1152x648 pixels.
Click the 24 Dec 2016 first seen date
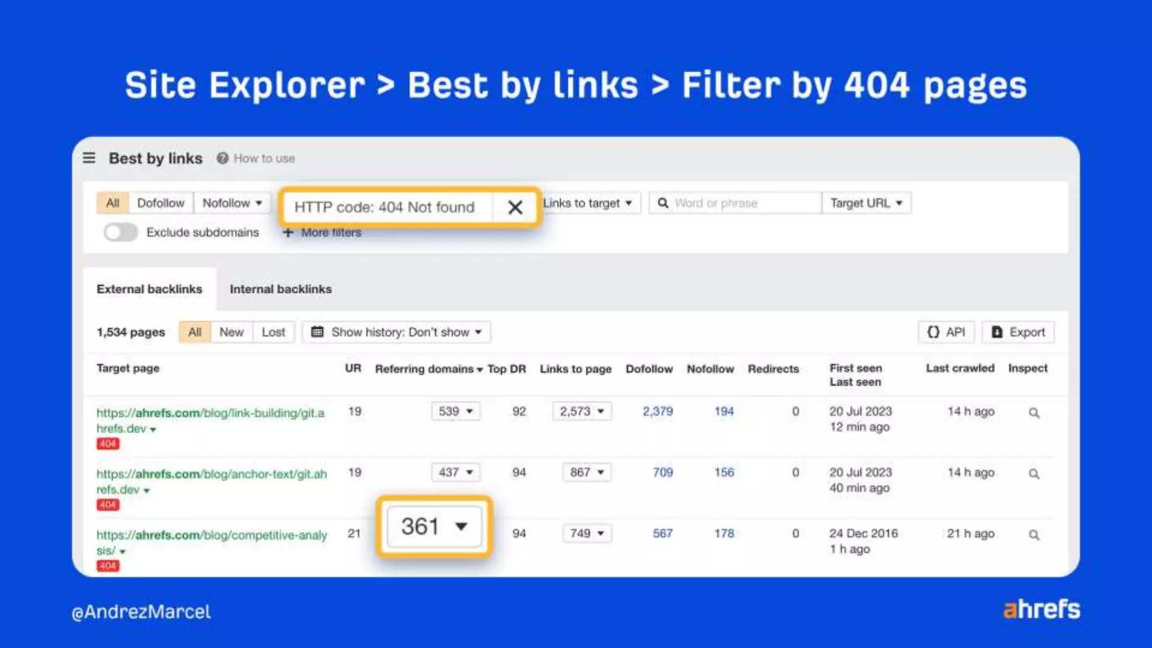863,533
